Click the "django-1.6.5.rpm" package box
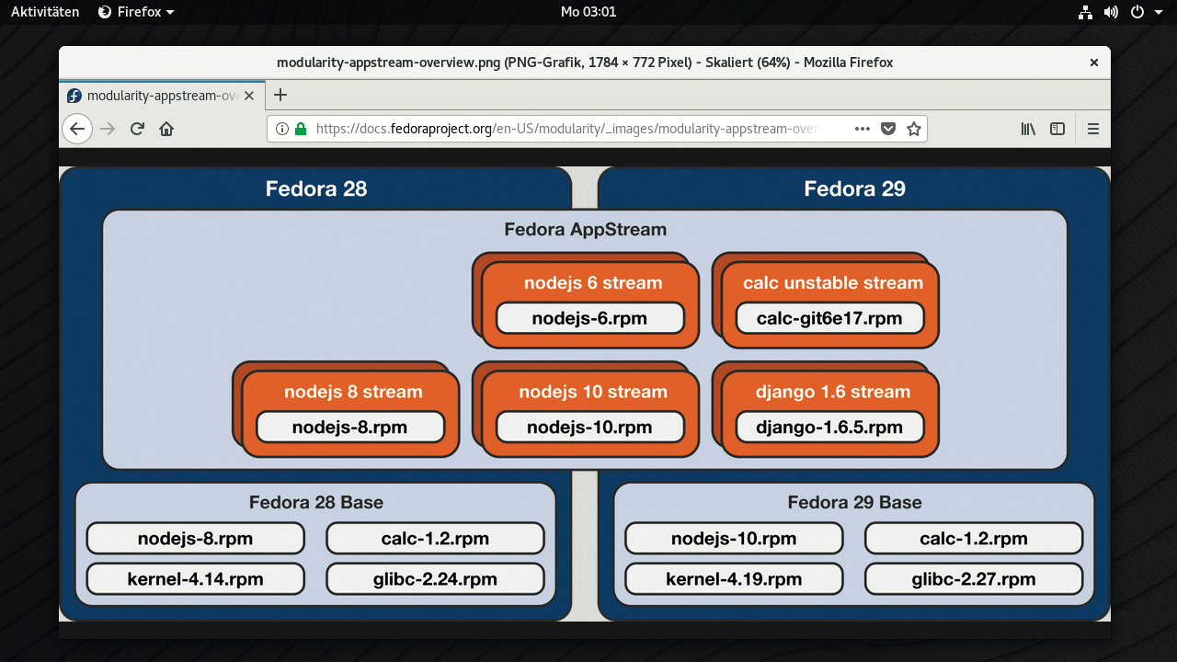Viewport: 1177px width, 662px height. tap(829, 427)
